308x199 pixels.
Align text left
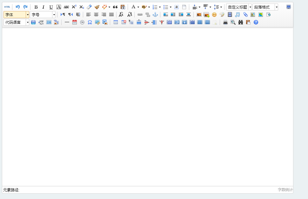89,15
